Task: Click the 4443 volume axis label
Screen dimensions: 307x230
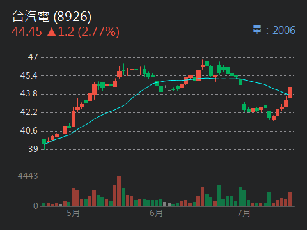Action: click(28, 176)
